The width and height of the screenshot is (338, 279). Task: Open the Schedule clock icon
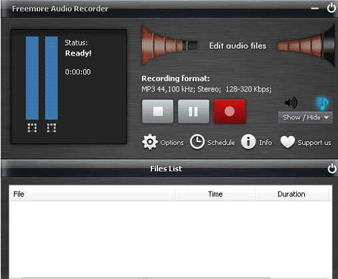[197, 142]
